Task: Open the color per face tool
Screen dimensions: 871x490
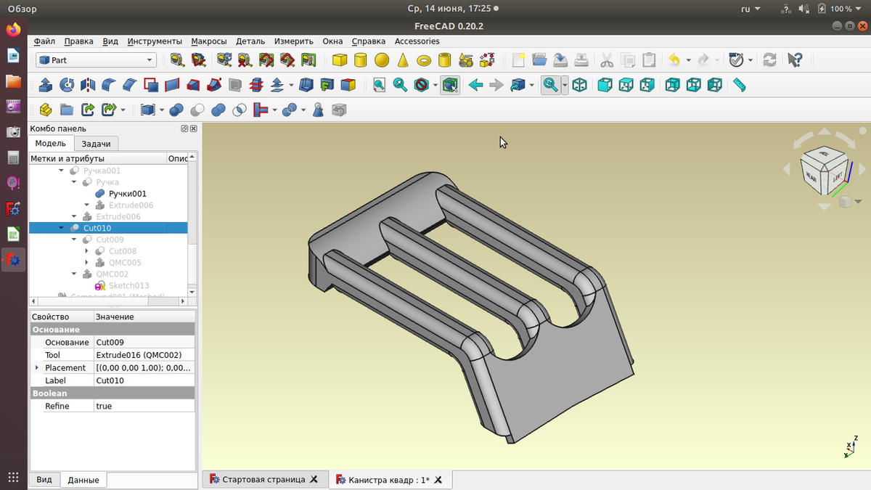Action: tap(348, 85)
